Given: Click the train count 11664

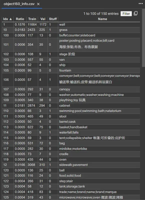Looking at the screenshot, I should pyautogui.click(x=32, y=25).
